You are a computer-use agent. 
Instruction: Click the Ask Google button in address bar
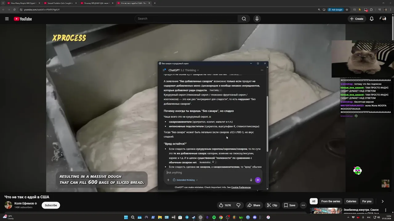[336, 10]
